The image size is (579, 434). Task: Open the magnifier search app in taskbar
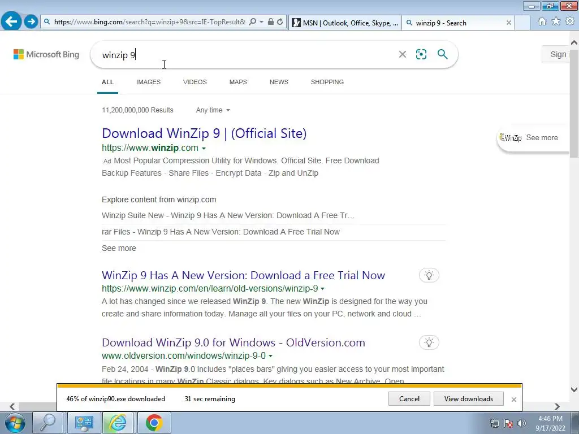(x=47, y=423)
